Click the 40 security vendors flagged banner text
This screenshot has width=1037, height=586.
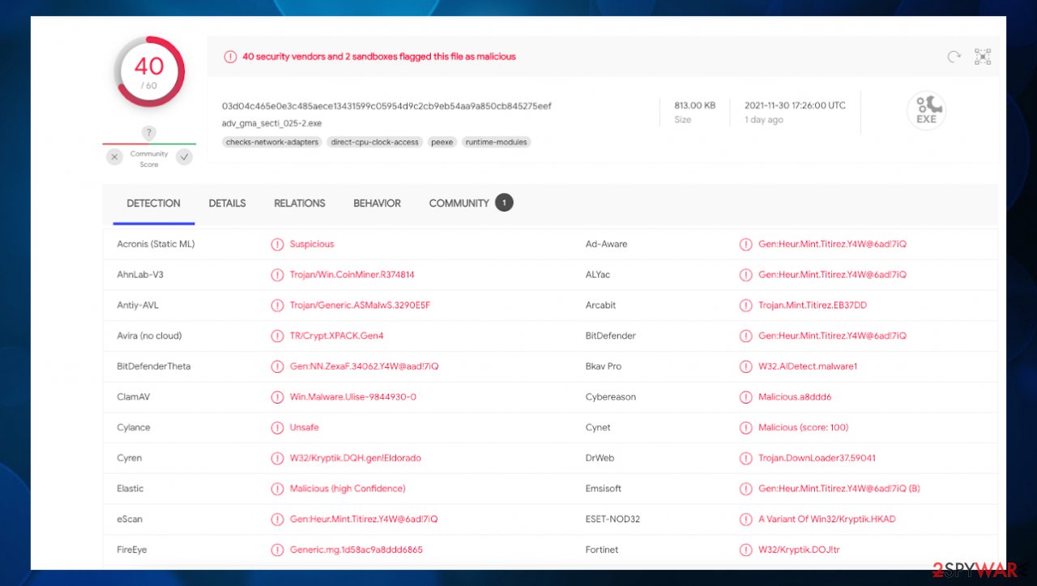coord(379,57)
